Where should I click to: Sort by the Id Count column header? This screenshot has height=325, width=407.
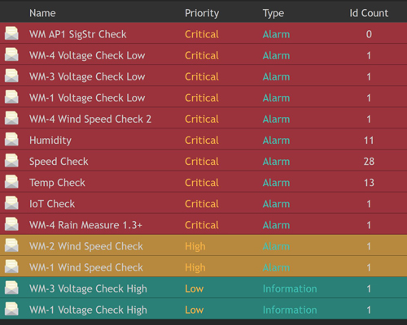pos(369,13)
